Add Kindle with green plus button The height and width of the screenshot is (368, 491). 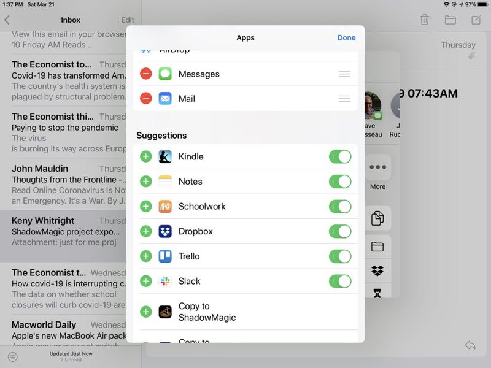146,156
